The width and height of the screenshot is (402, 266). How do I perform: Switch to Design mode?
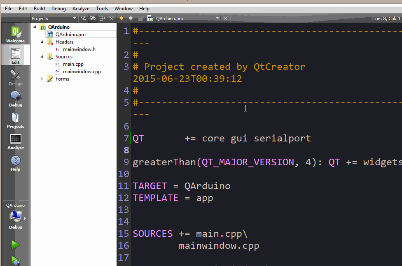pyautogui.click(x=15, y=77)
